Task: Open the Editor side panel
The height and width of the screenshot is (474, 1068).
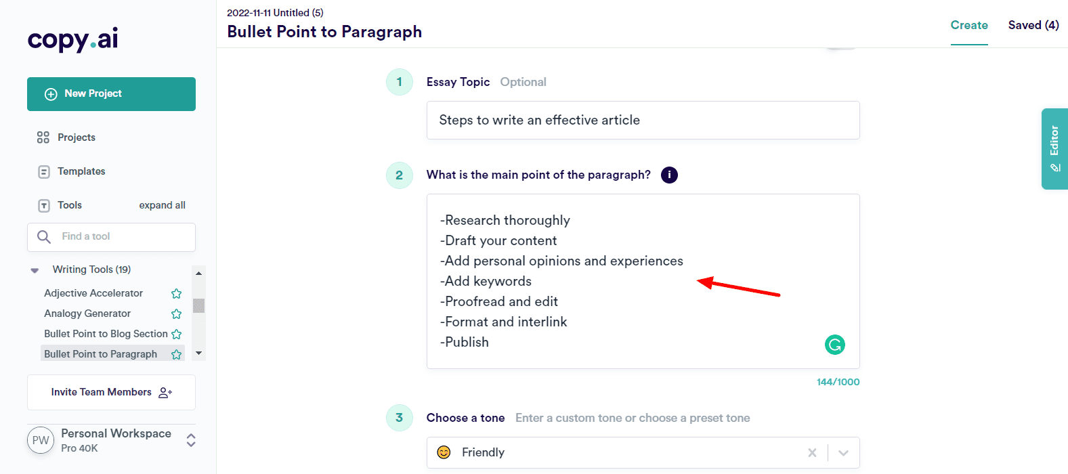Action: click(x=1054, y=149)
